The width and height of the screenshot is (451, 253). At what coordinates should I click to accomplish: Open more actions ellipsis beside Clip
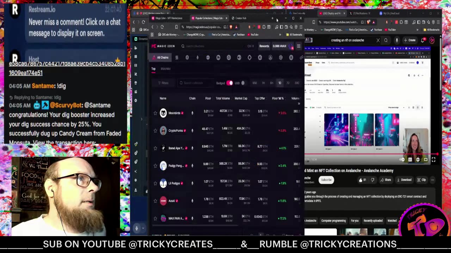(432, 180)
